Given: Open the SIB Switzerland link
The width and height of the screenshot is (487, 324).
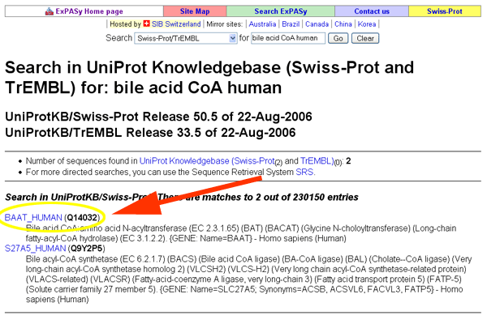Looking at the screenshot, I should point(179,24).
